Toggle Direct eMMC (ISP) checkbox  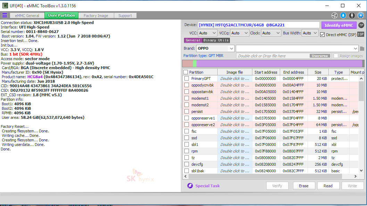click(322, 35)
